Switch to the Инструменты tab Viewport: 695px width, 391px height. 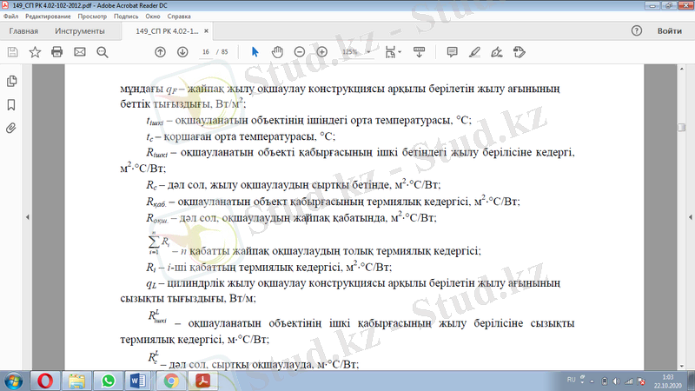tap(80, 30)
